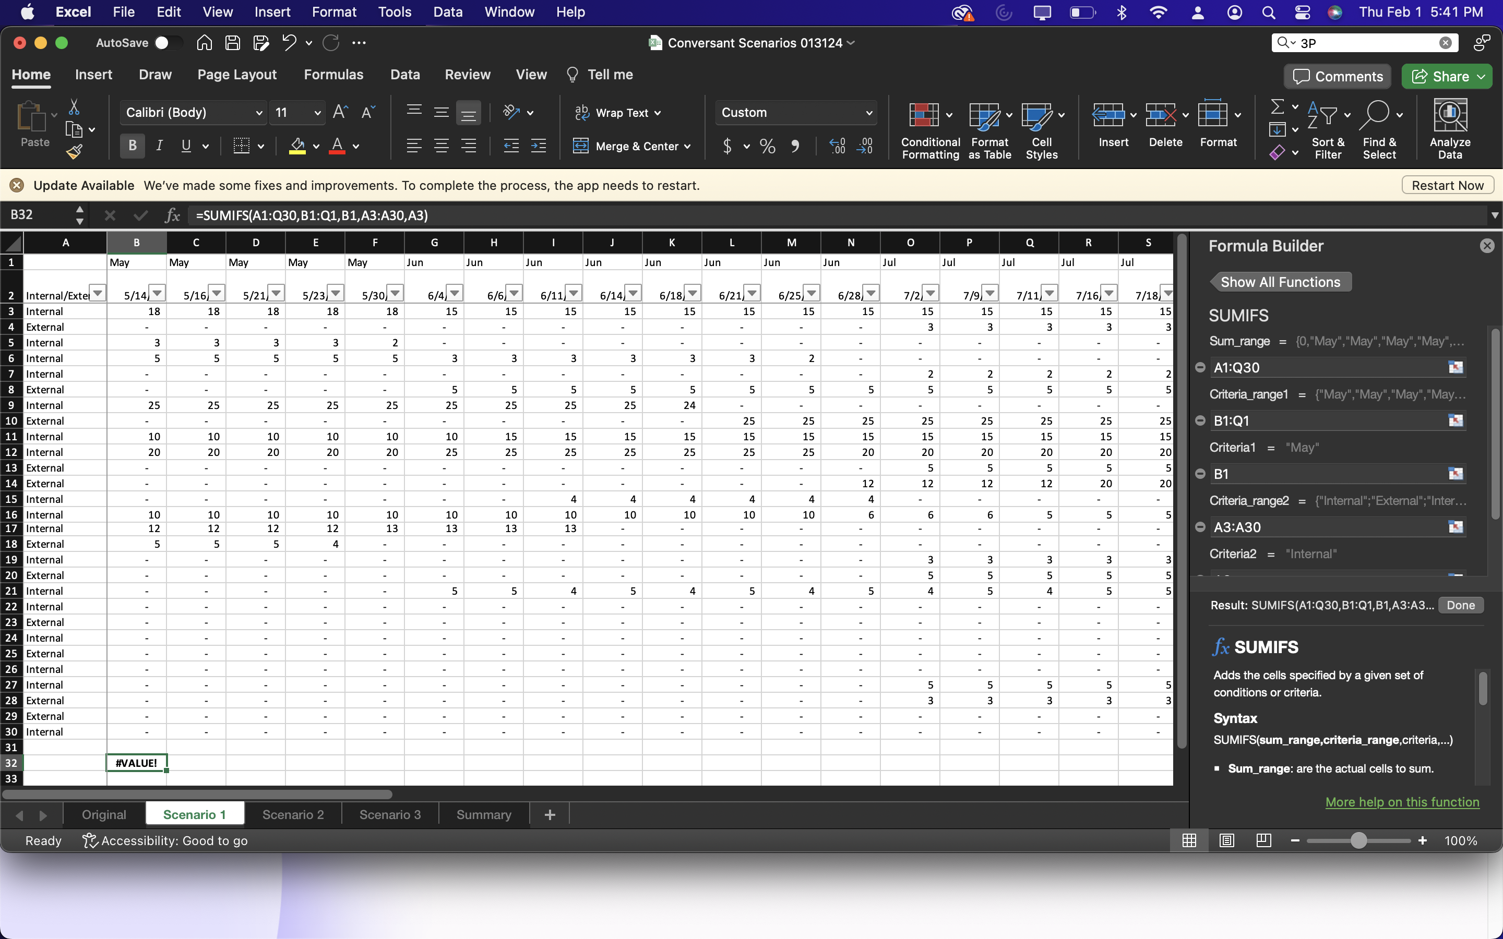
Task: Click the zoom slider handle
Action: point(1358,840)
